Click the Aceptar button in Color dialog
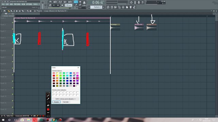The width and height of the screenshot is (218, 122). [56, 102]
